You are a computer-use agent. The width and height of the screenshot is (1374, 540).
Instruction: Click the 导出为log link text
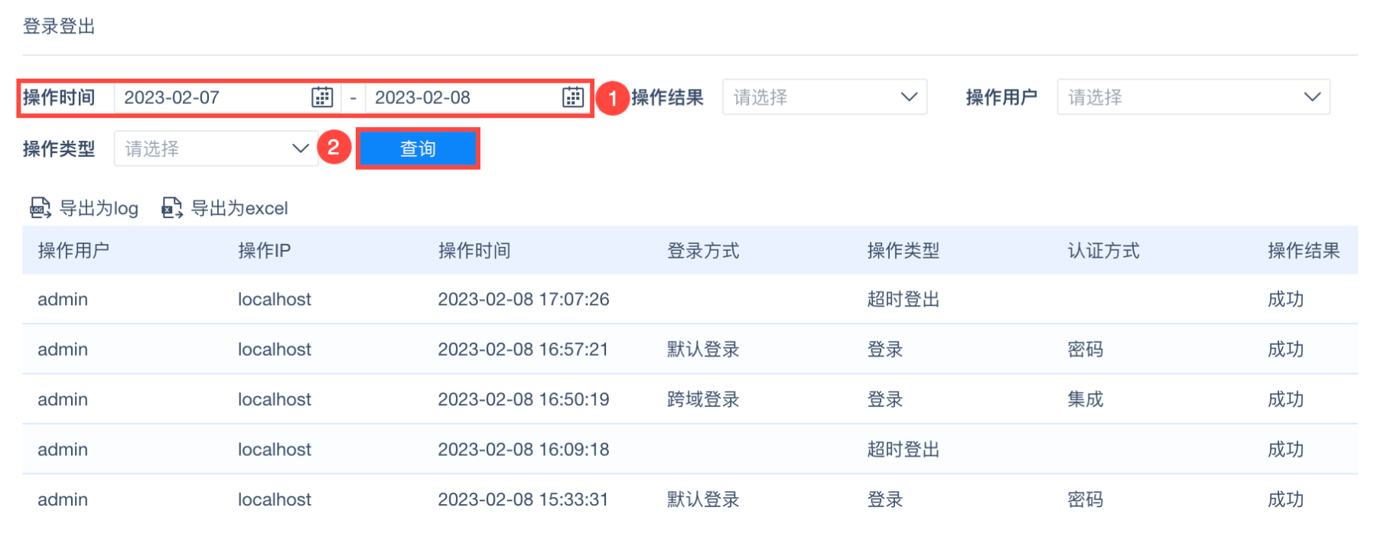pyautogui.click(x=99, y=208)
